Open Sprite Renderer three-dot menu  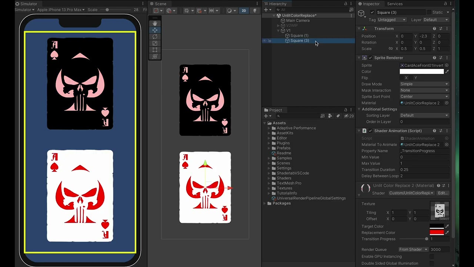447,57
